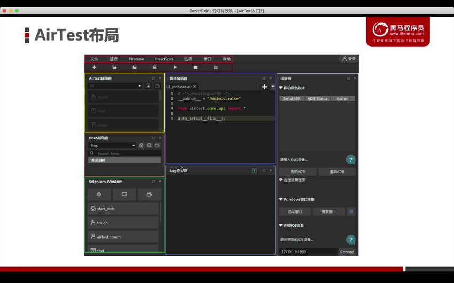This screenshot has height=283, width=454.
Task: Click the dimmed wait command in Airtest panel
Action: [123, 111]
